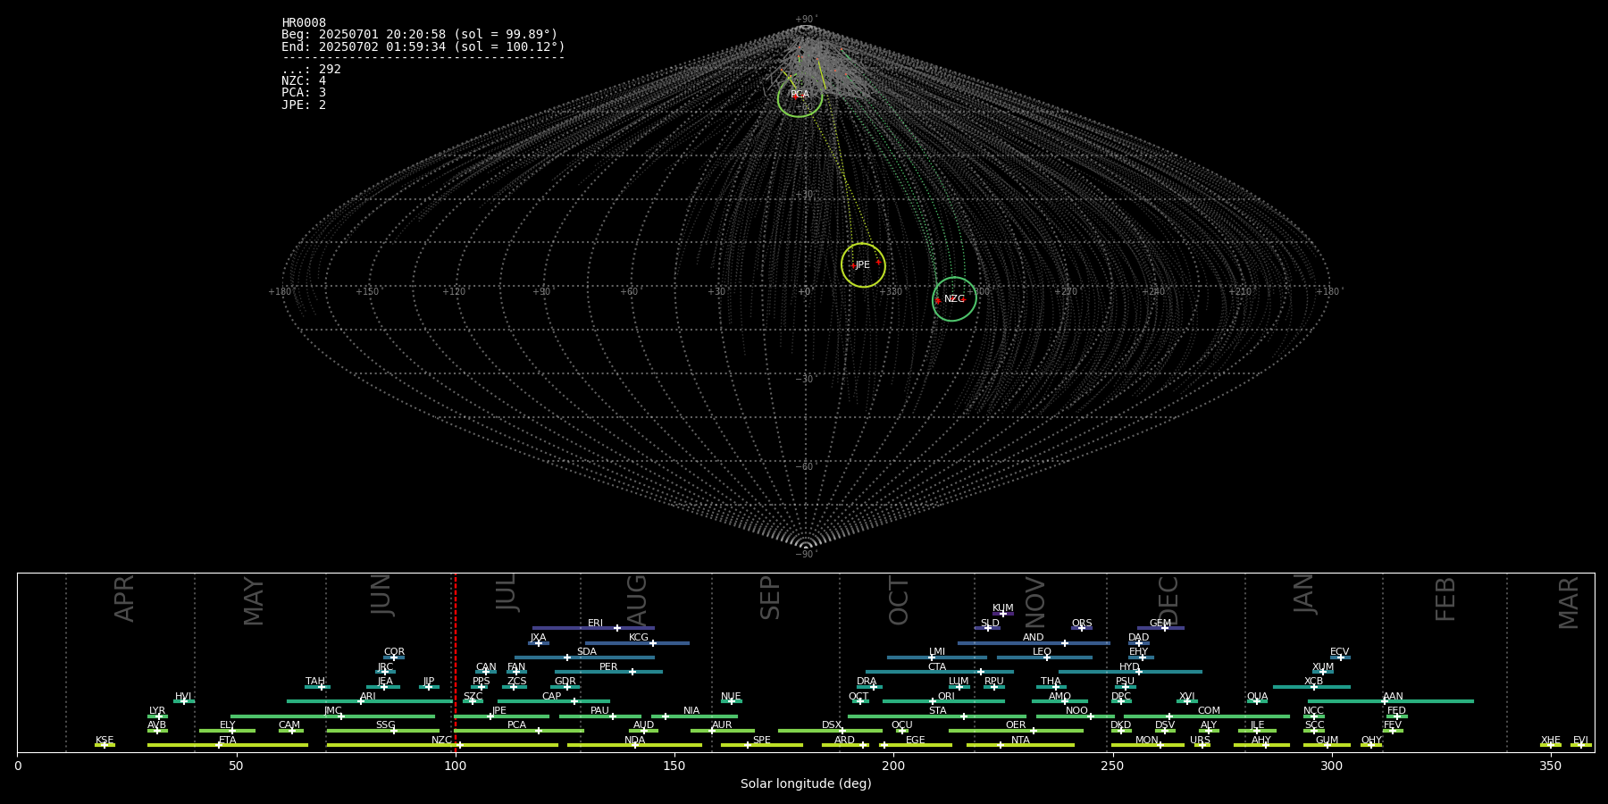Screen dimensions: 1608x804
Task: Click the NDA shower bar in the timeline
Action: point(634,745)
